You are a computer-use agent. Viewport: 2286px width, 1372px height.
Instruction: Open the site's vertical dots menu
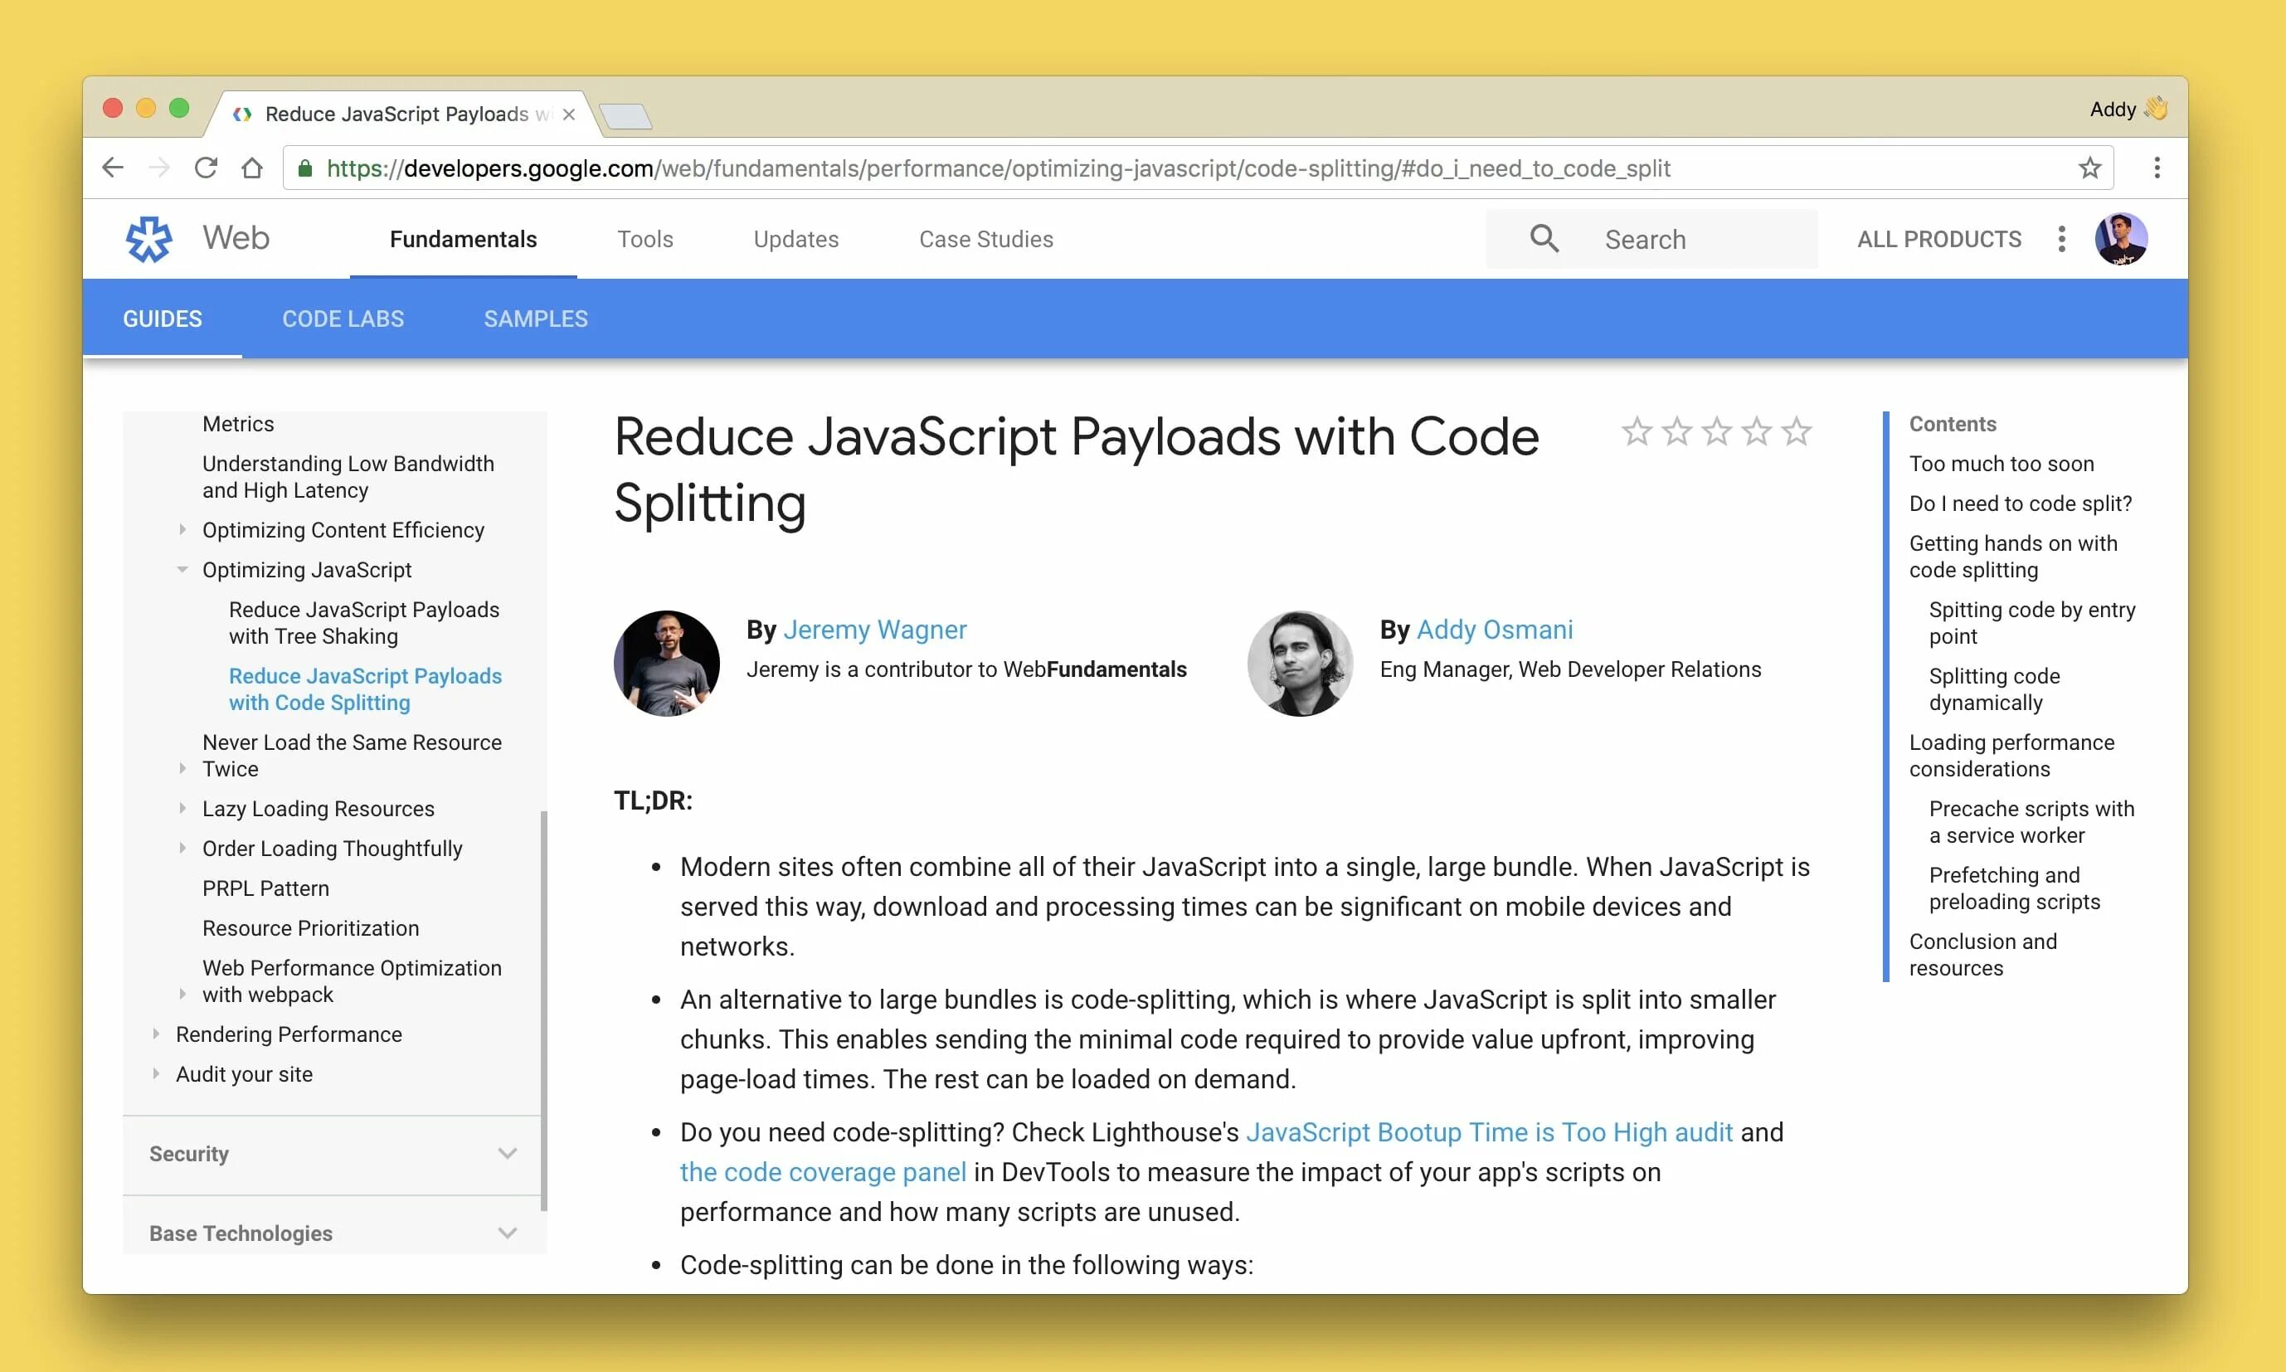[2061, 239]
